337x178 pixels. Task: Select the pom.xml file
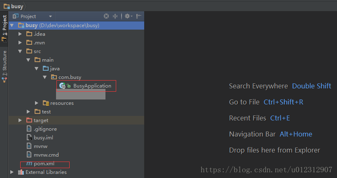(44, 164)
